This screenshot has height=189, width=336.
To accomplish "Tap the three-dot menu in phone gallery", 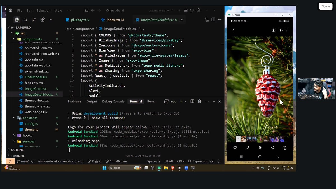I will [x=287, y=30].
